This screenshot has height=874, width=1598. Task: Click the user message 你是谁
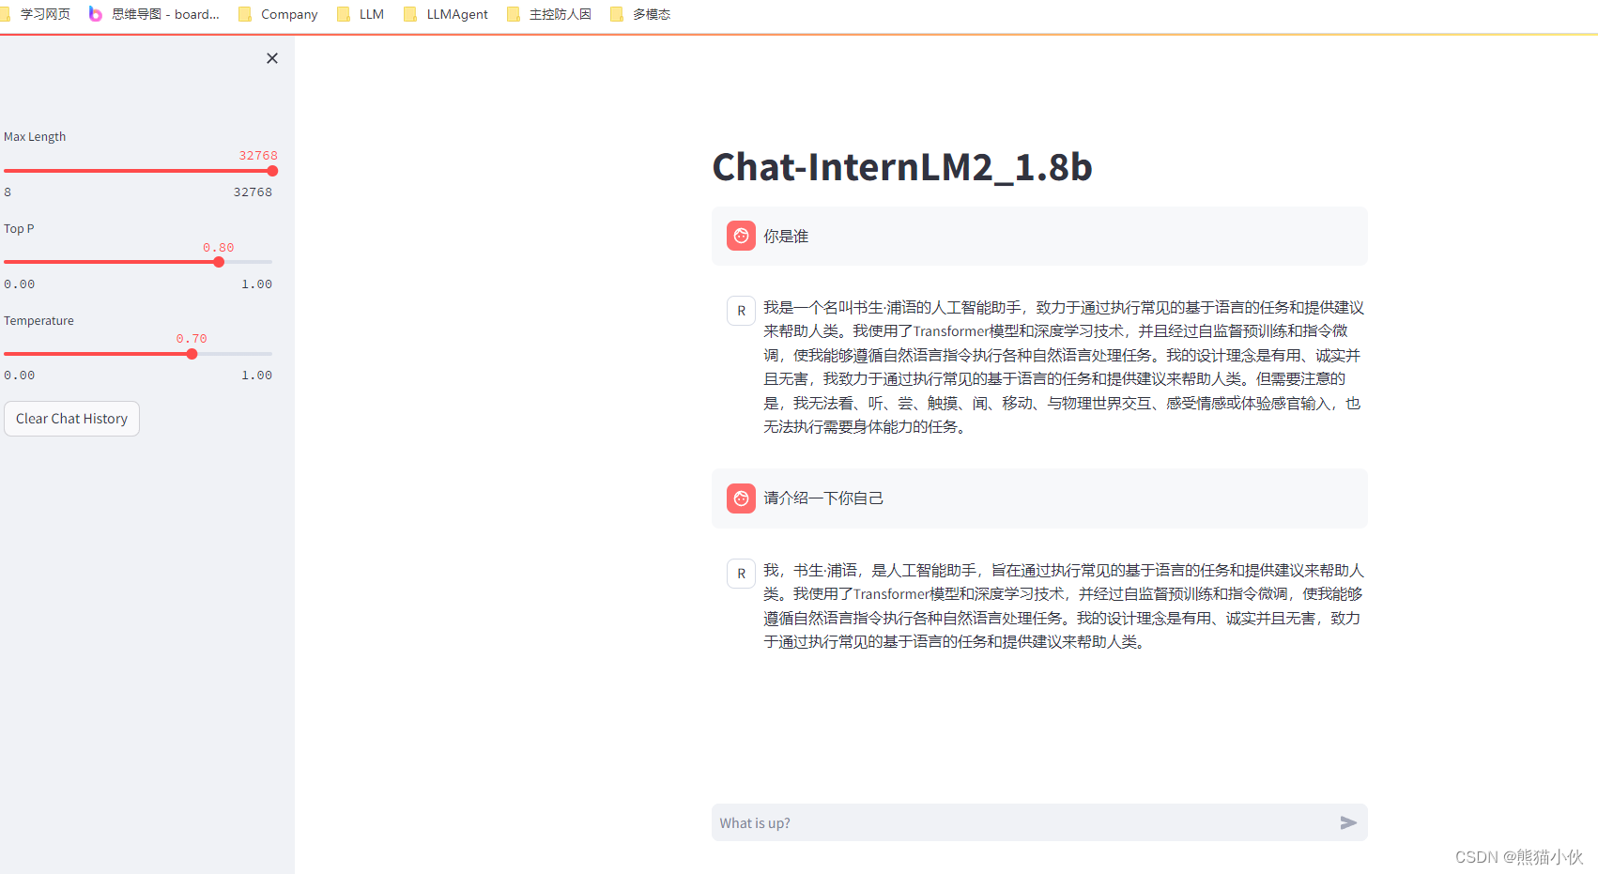pos(786,237)
